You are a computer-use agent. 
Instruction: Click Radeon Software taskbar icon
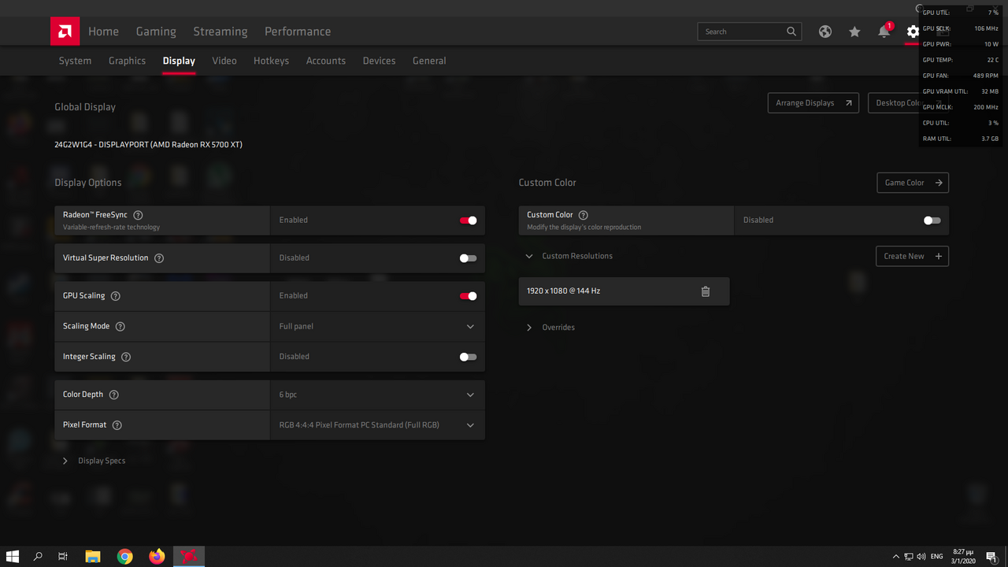pyautogui.click(x=189, y=556)
